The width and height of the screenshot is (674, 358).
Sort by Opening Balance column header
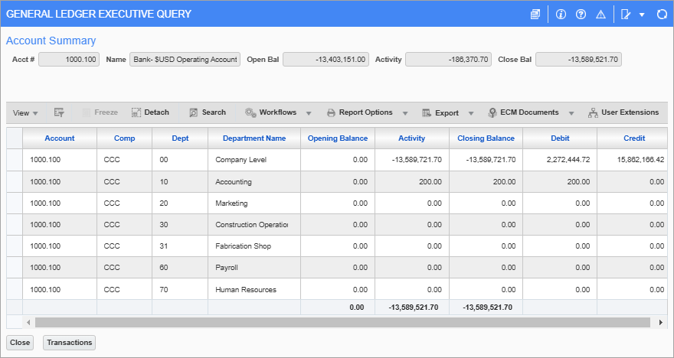(338, 138)
